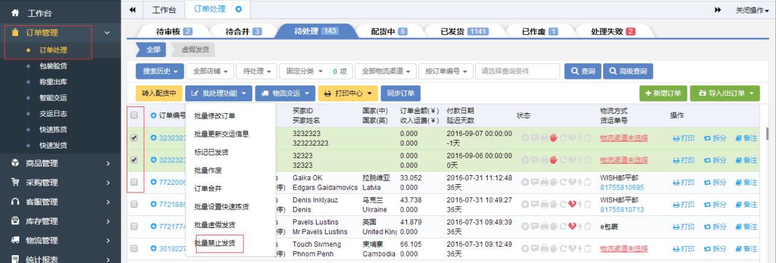Switch to the 已发货 tab

tap(464, 32)
